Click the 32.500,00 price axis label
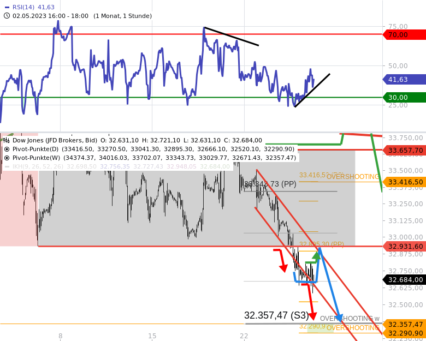This screenshot has height=341, width=426. [405, 304]
